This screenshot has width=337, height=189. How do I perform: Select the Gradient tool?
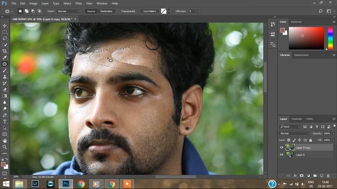click(5, 96)
